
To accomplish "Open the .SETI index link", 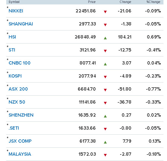I will [14, 128].
